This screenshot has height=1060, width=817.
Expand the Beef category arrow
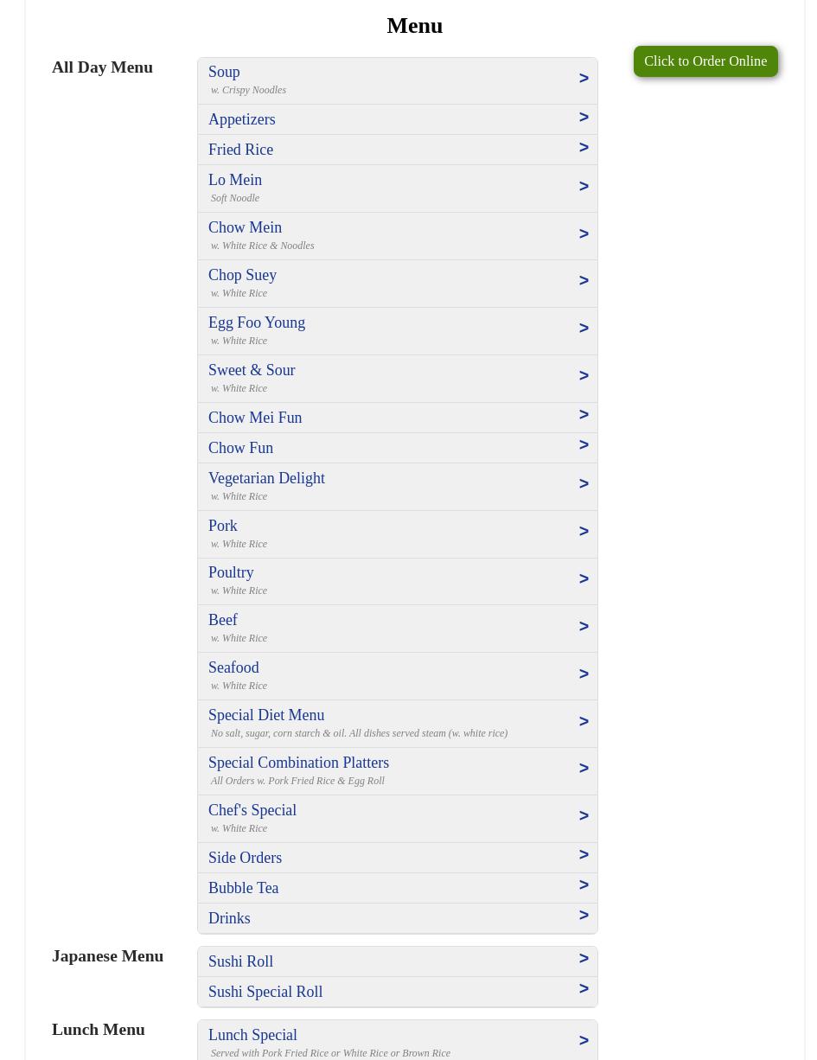(584, 627)
